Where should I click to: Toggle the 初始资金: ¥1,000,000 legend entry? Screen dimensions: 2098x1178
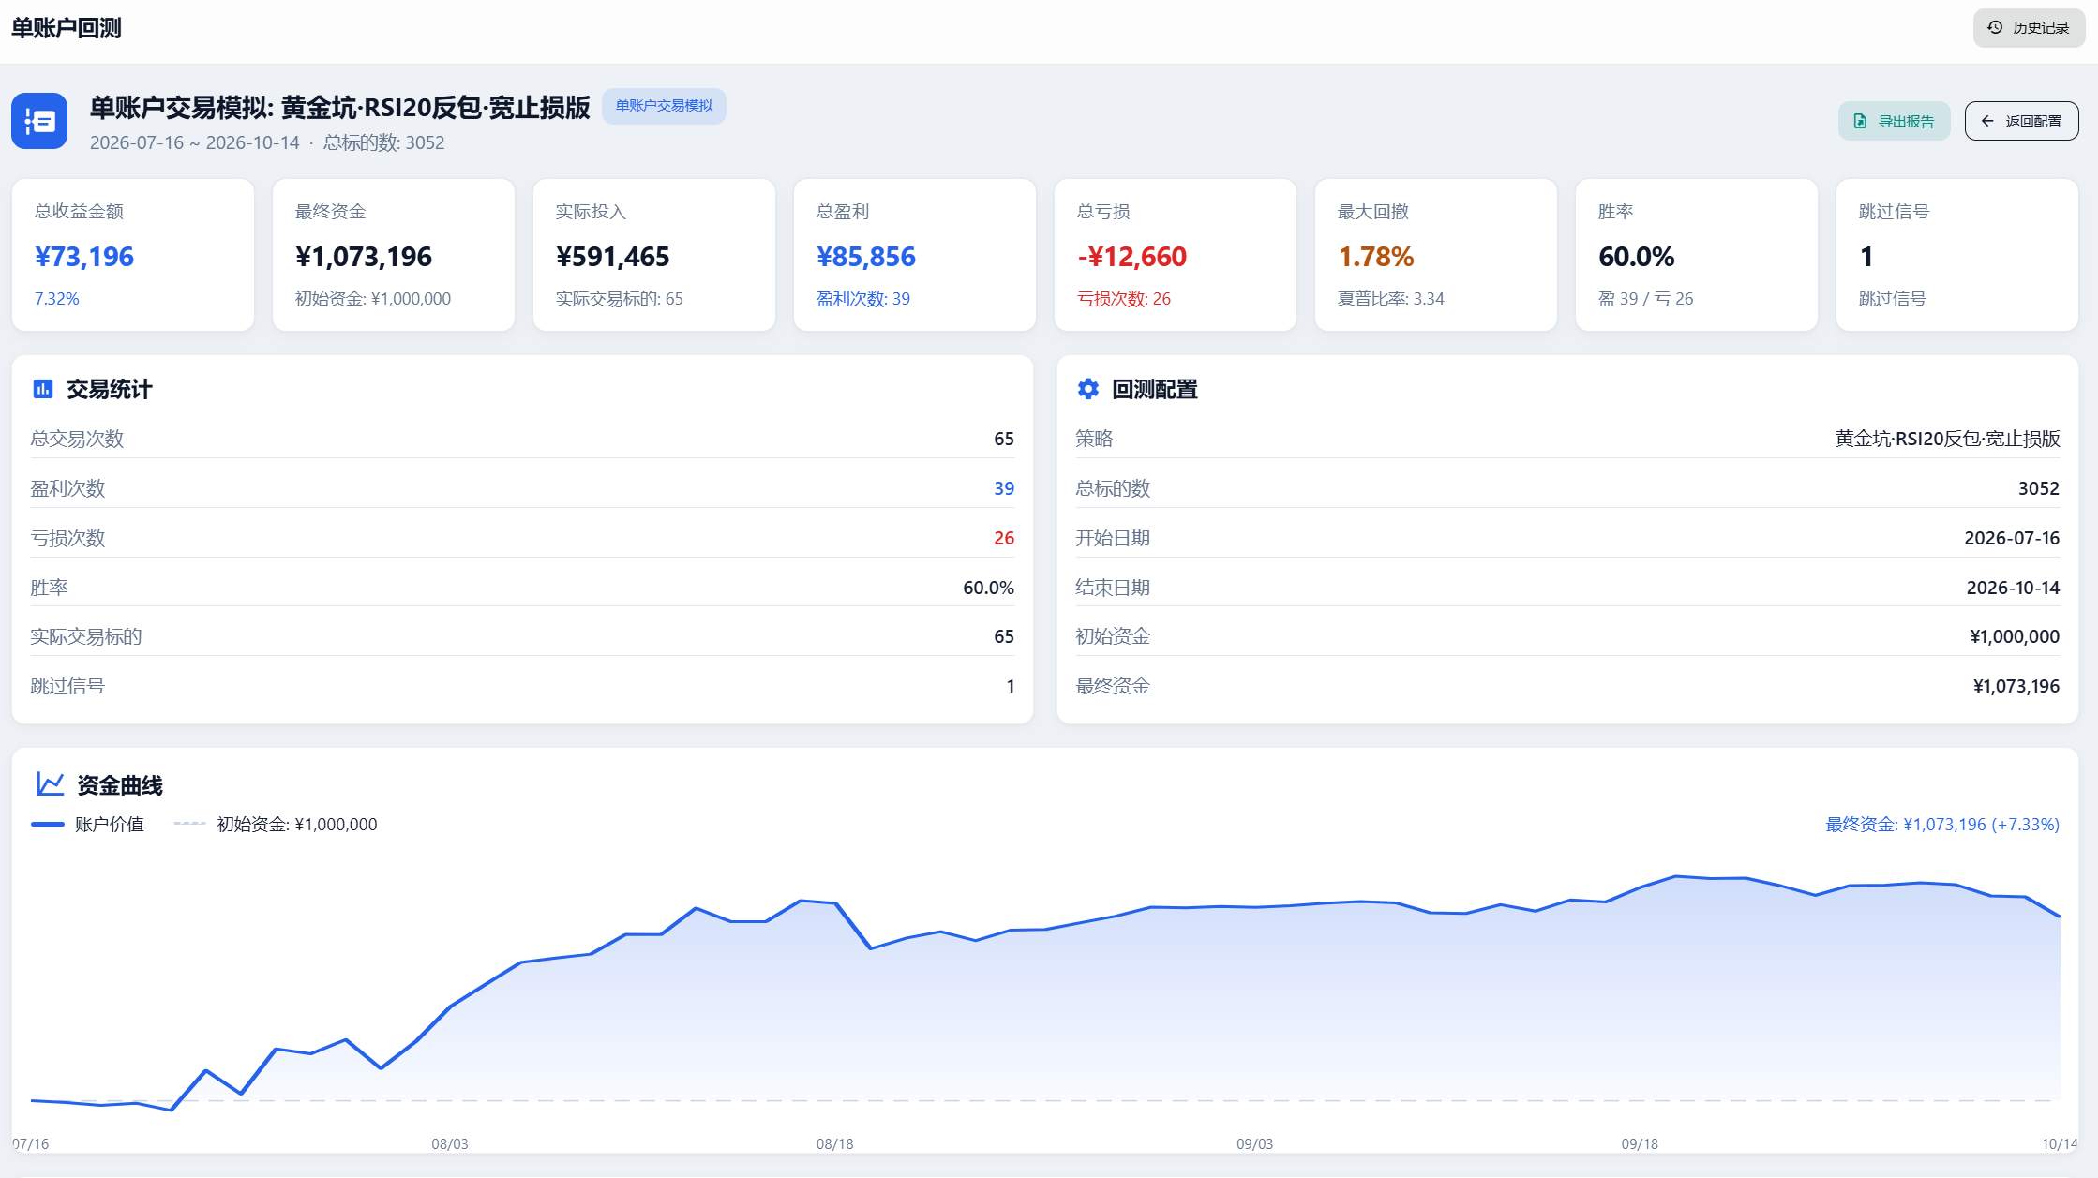[276, 825]
